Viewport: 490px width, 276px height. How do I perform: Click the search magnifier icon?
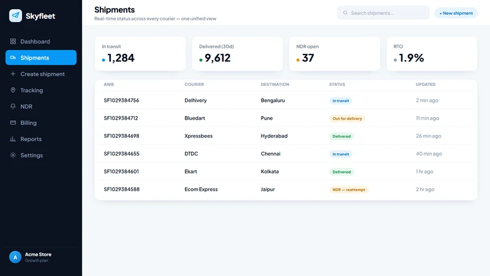[x=345, y=13]
